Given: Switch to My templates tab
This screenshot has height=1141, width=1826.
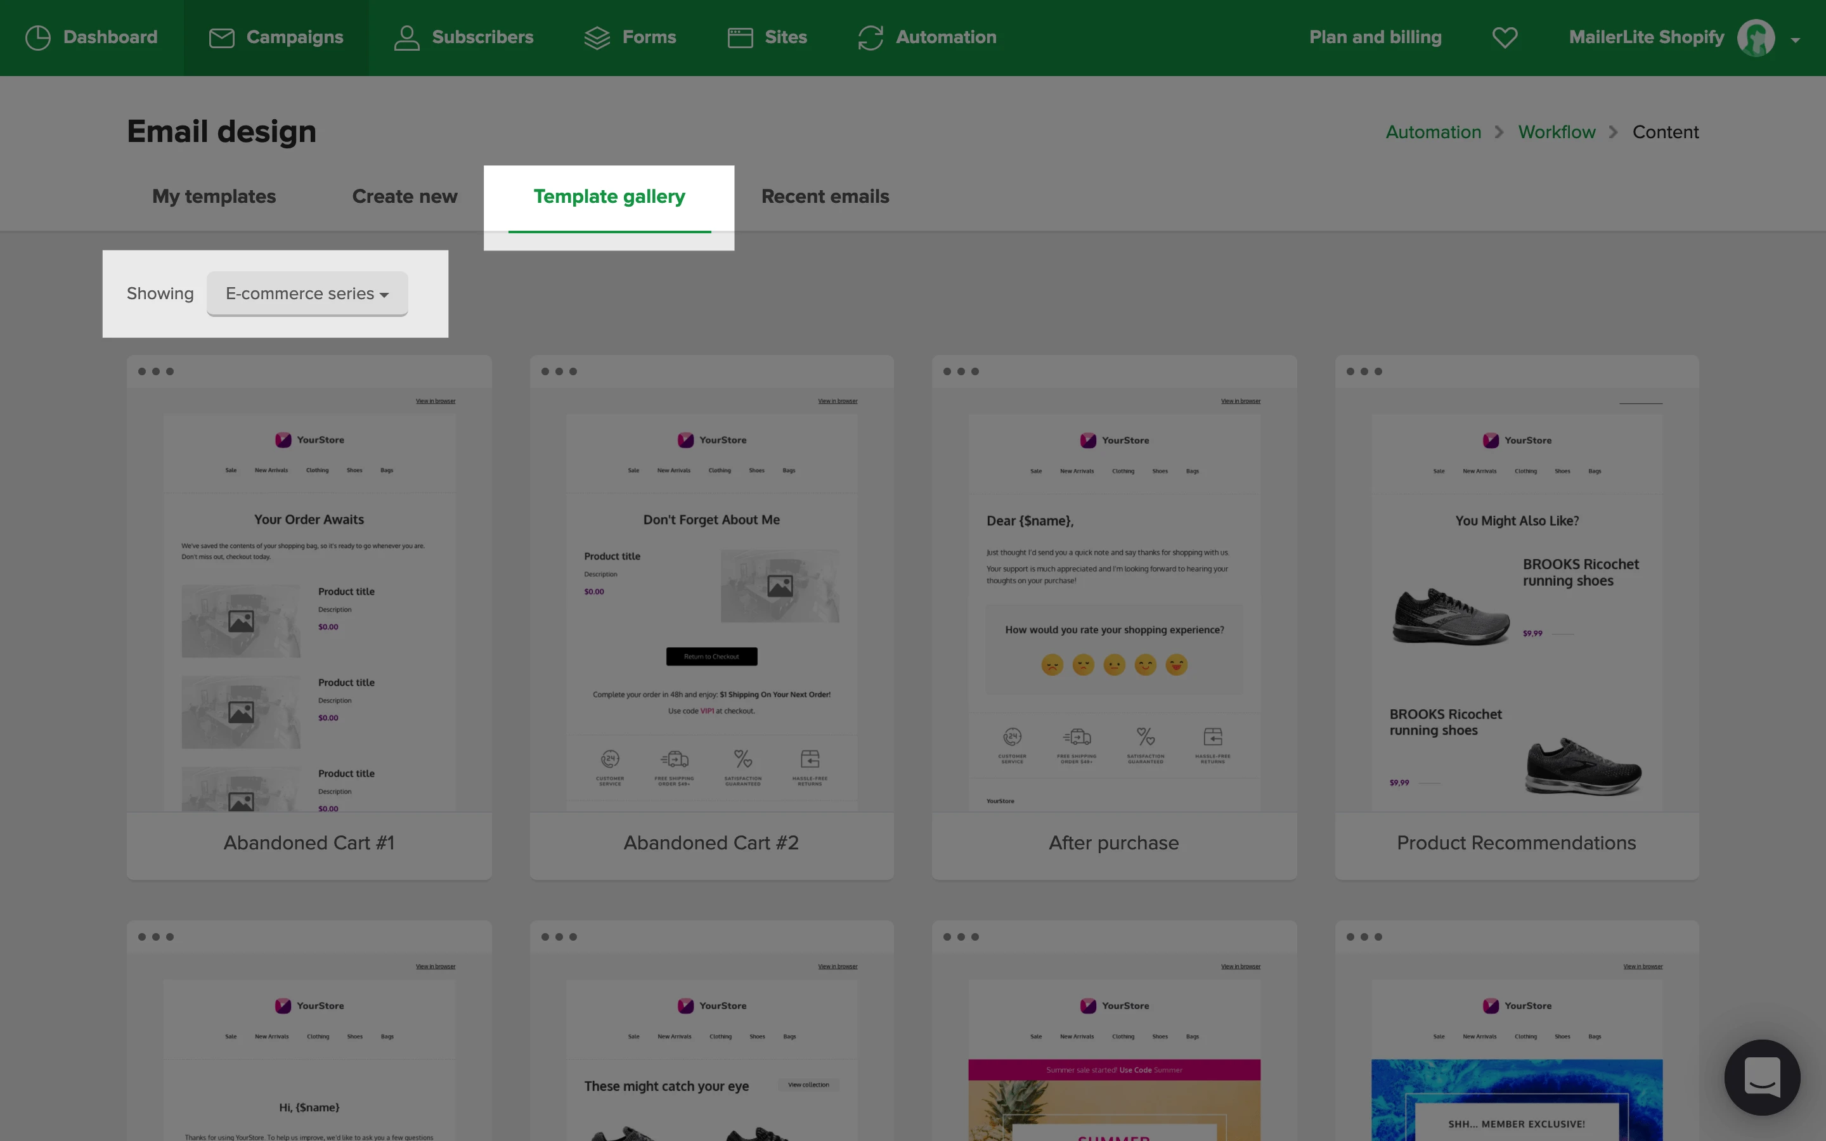Looking at the screenshot, I should [x=214, y=197].
